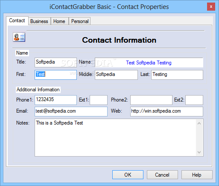Click the window title text
Screen dimensions: 219x186
109,7
